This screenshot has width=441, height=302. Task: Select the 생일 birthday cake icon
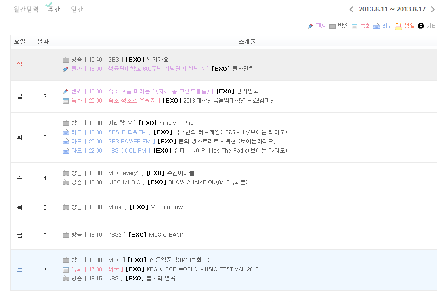point(399,26)
